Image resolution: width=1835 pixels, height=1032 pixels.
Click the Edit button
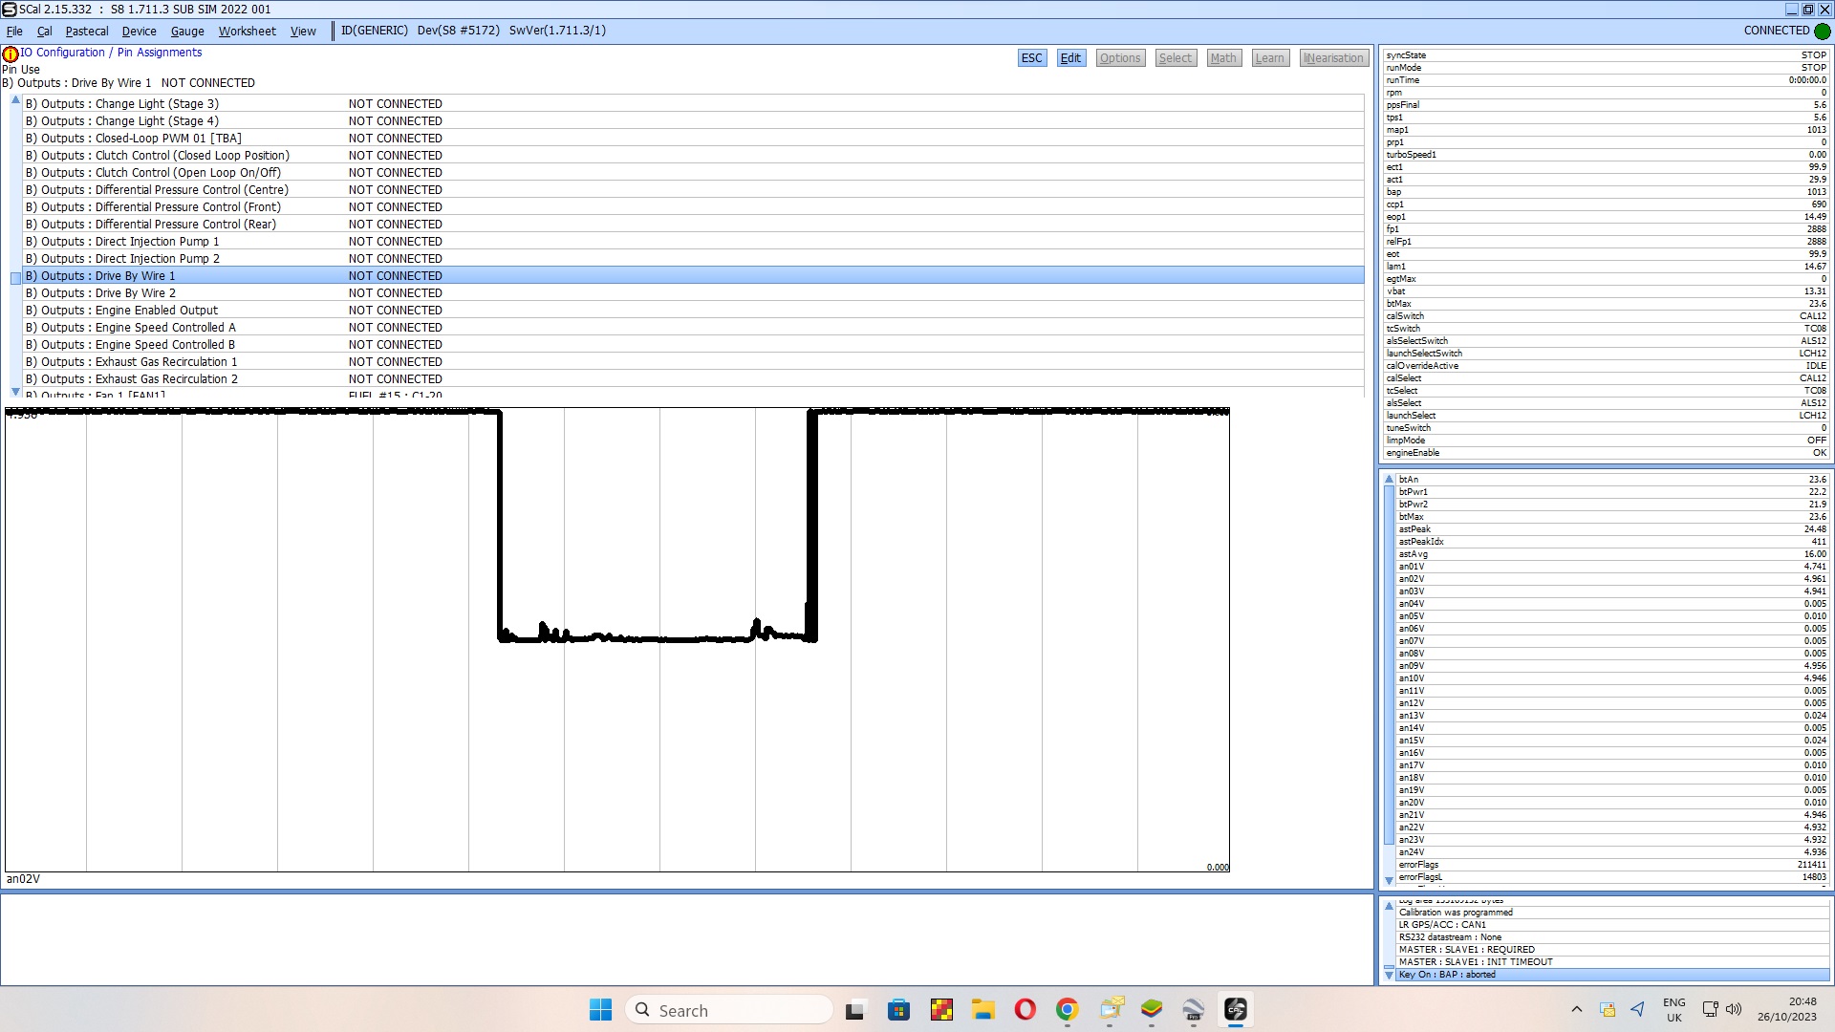point(1070,58)
